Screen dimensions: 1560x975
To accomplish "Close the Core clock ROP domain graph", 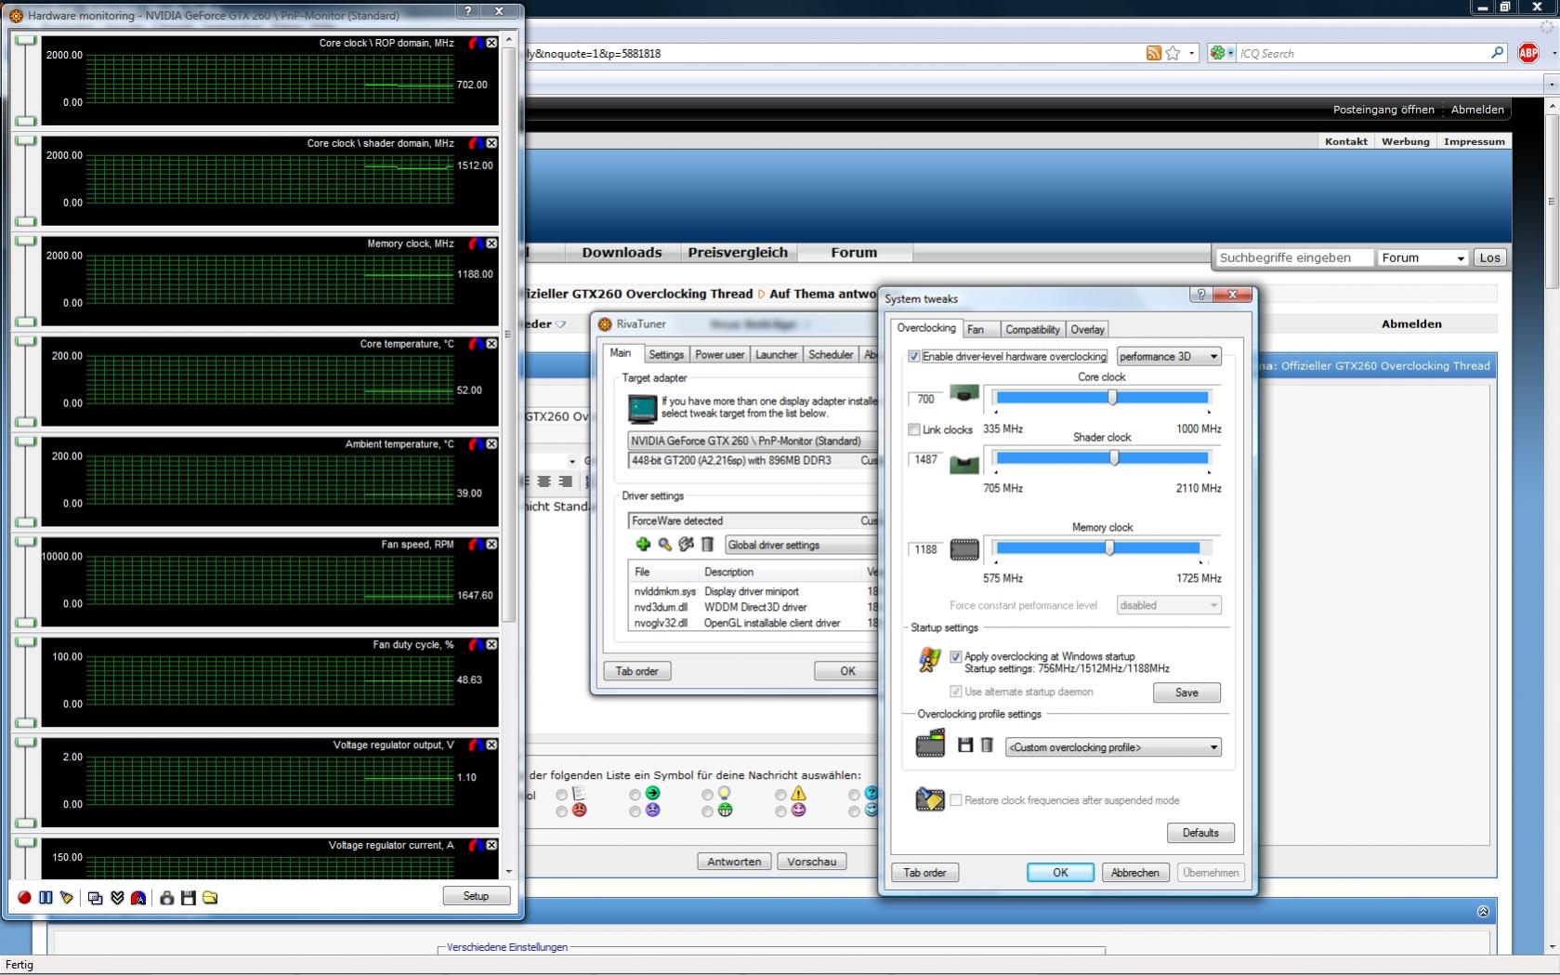I will pos(492,43).
